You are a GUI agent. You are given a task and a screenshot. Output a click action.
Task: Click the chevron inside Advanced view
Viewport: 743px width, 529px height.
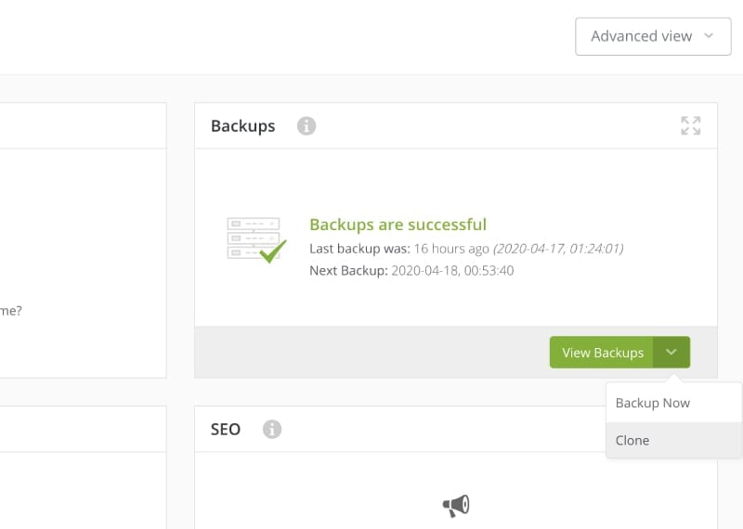[710, 36]
